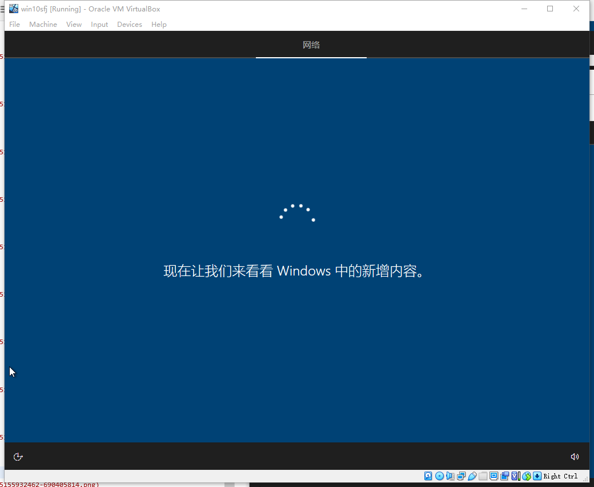594x487 pixels.
Task: Click the optical disc status icon
Action: (x=439, y=476)
